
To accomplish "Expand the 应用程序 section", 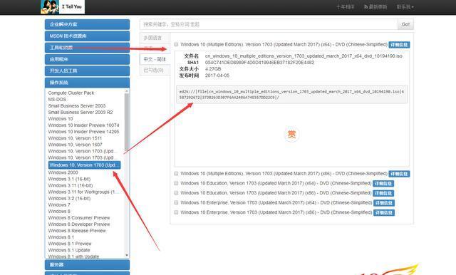I will (x=87, y=59).
